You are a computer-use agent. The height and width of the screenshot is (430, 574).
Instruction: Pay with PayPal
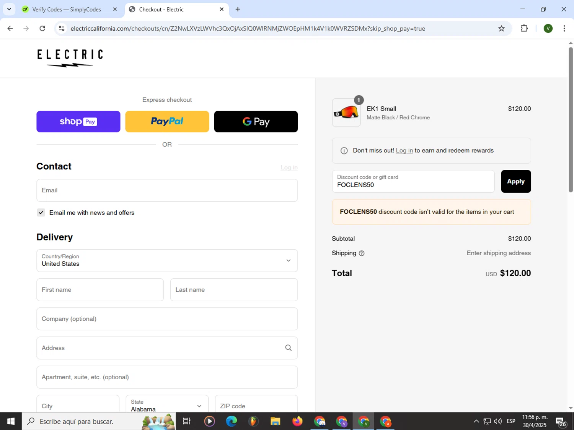click(x=167, y=122)
